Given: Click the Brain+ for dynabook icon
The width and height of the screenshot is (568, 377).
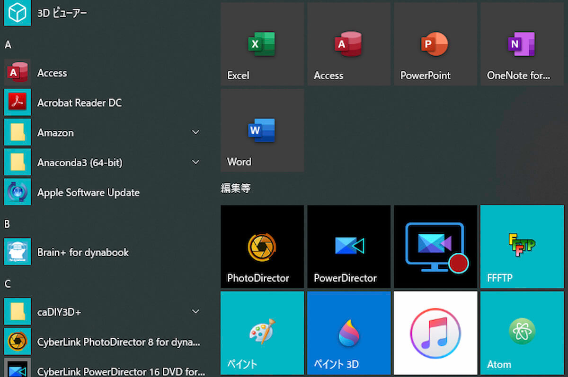Looking at the screenshot, I should [x=18, y=252].
